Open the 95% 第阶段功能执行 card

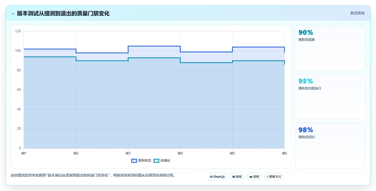tap(330, 97)
